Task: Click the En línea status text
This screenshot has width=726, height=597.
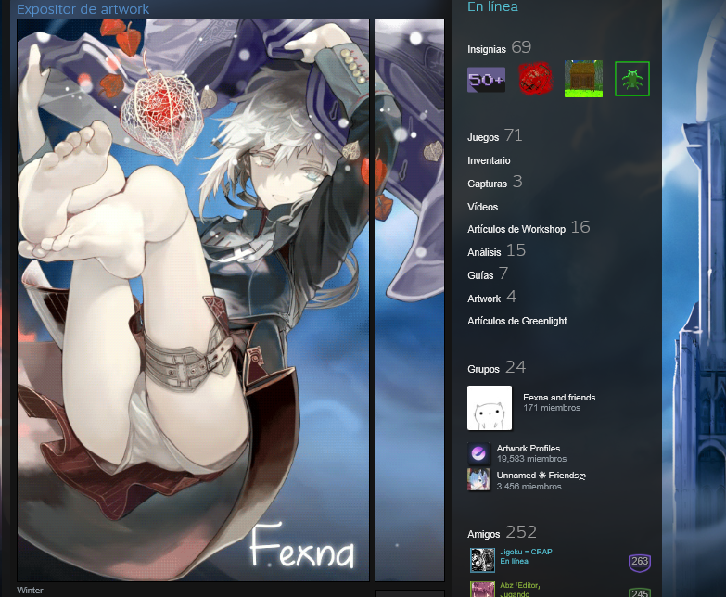Action: click(492, 6)
